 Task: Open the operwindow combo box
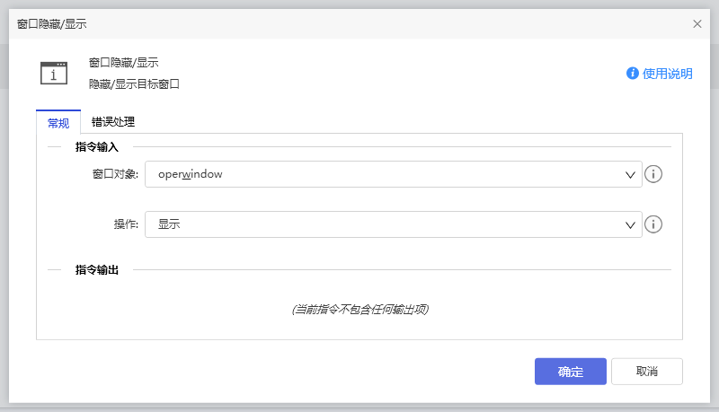pyautogui.click(x=386, y=174)
